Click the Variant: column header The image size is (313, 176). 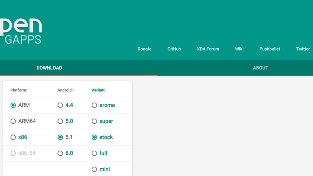point(99,90)
